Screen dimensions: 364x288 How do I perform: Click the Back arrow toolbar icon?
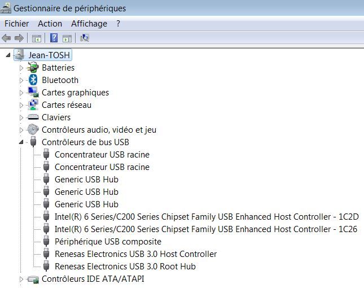pyautogui.click(x=6, y=38)
